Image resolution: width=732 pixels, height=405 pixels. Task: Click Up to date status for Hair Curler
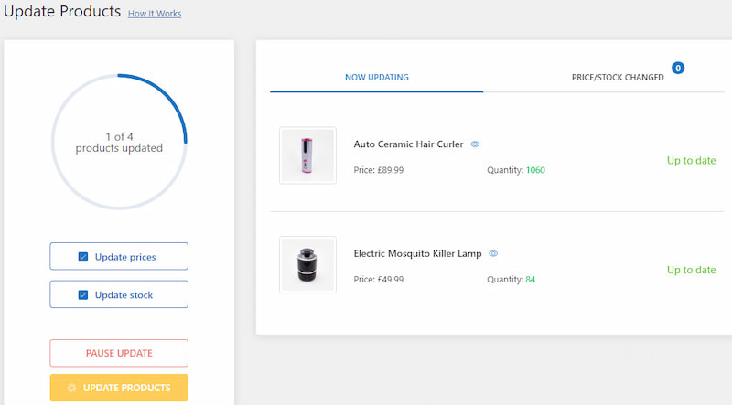coord(691,161)
